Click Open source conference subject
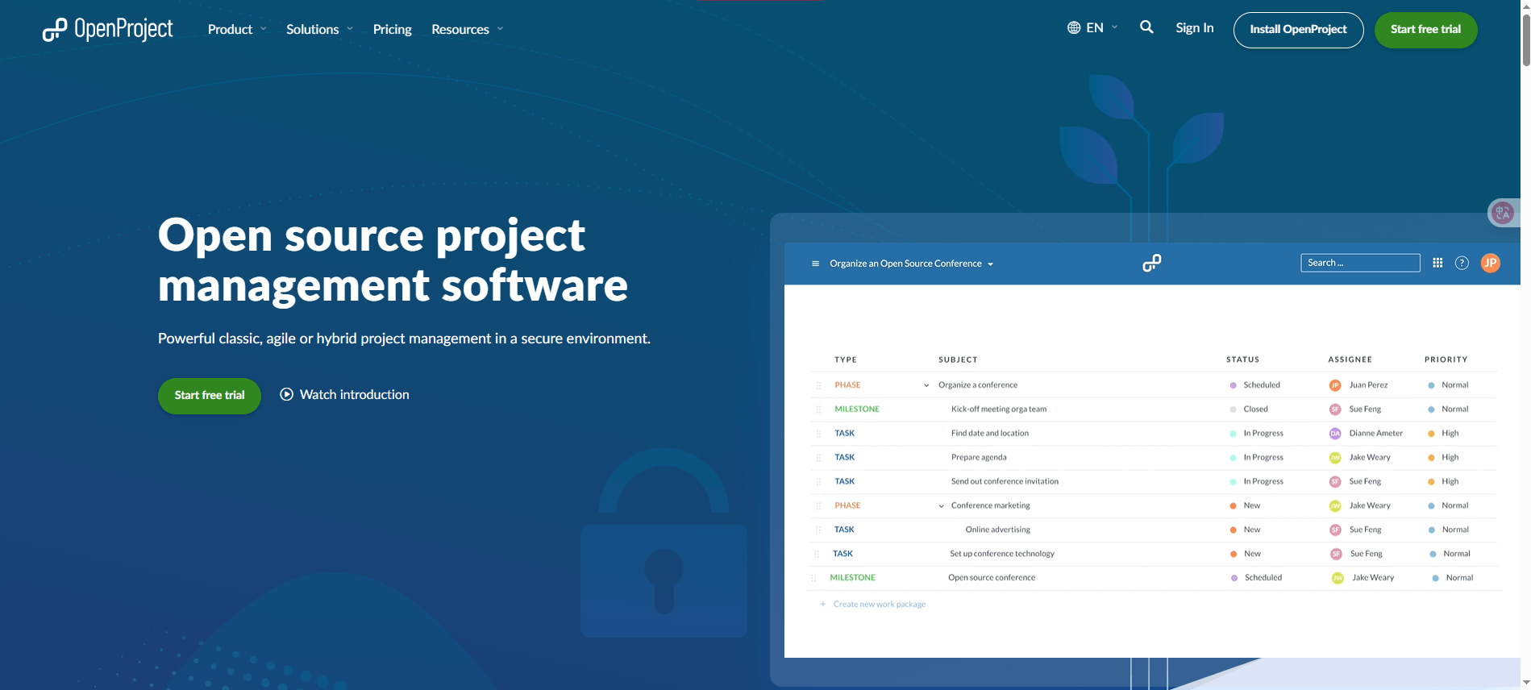 click(992, 578)
